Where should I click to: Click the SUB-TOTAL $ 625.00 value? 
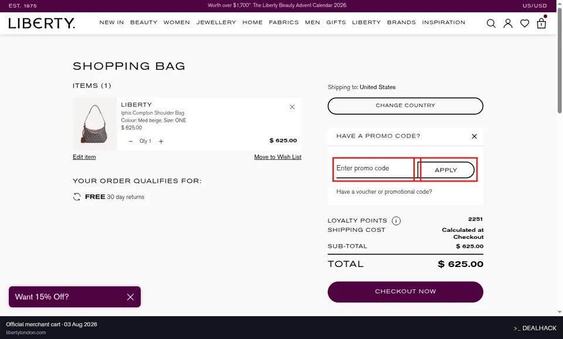click(x=470, y=246)
